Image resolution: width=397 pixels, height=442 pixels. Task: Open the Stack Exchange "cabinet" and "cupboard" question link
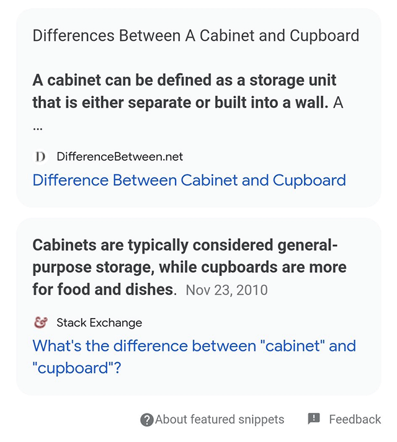pyautogui.click(x=194, y=346)
